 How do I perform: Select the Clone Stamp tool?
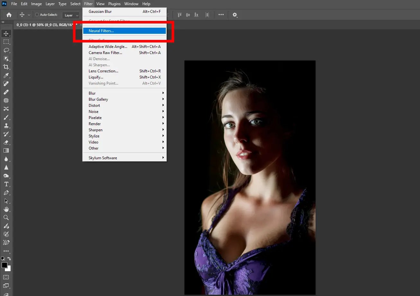[x=6, y=125]
